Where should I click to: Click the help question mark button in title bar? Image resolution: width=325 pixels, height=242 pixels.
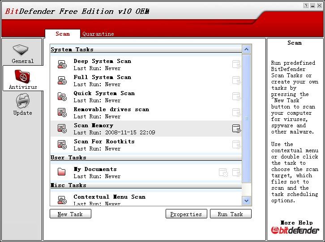[x=306, y=5]
